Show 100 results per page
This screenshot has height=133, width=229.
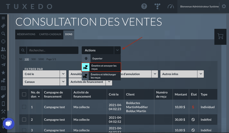(x=27, y=59)
